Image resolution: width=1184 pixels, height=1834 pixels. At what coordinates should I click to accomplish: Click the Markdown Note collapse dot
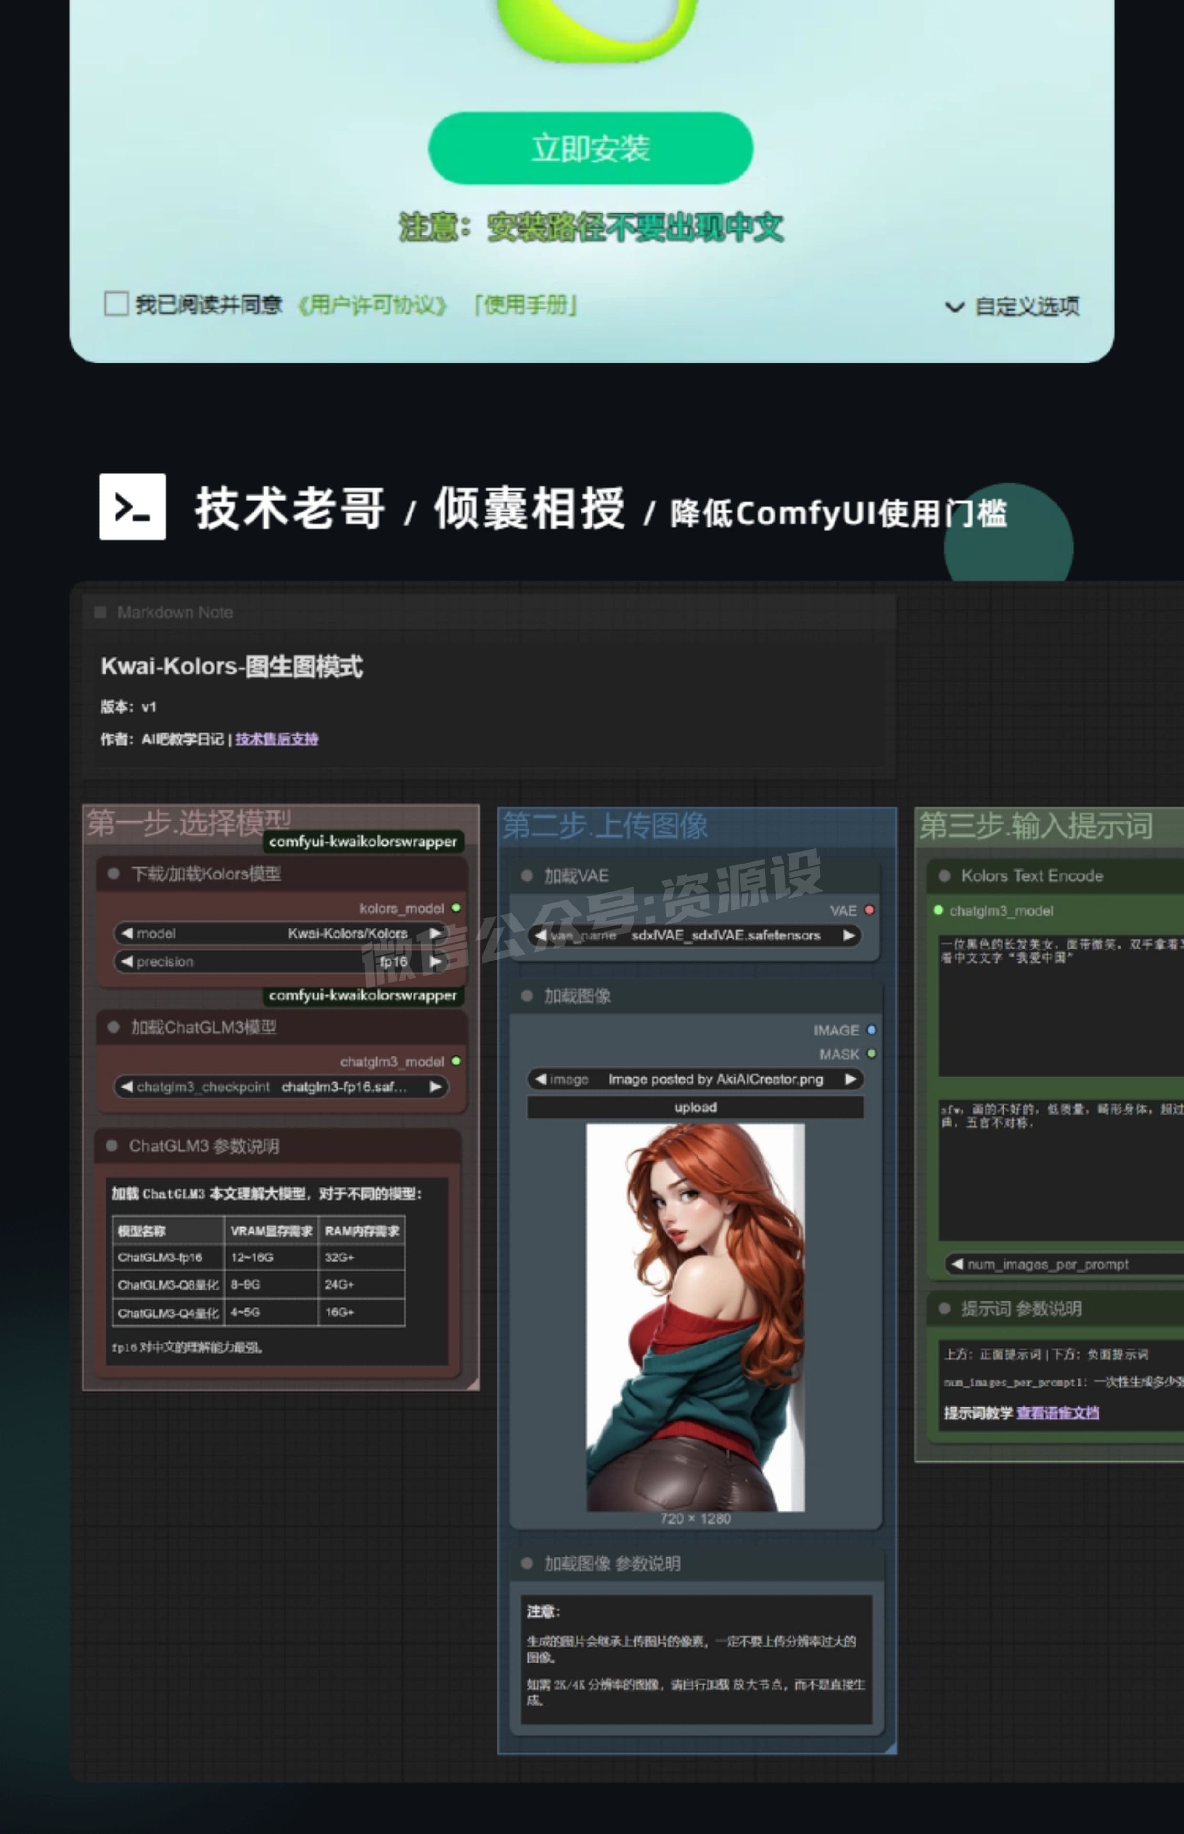click(x=100, y=612)
